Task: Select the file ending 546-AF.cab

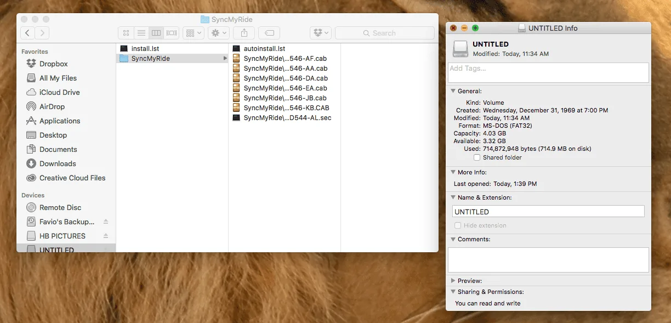Action: 284,59
